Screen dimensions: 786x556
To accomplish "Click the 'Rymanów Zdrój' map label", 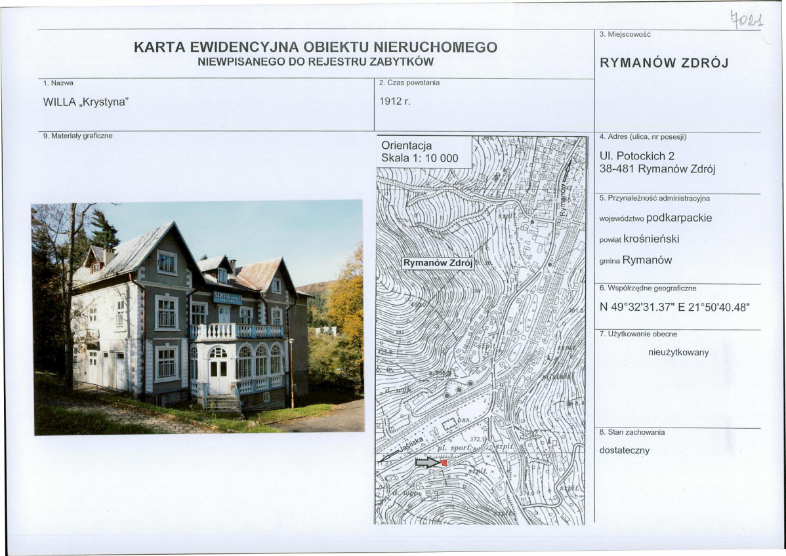I will coord(438,264).
